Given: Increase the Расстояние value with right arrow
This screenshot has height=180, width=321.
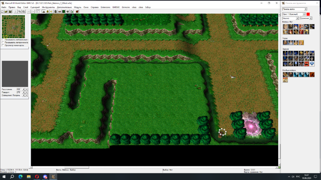Looking at the screenshot, I should (27, 89).
